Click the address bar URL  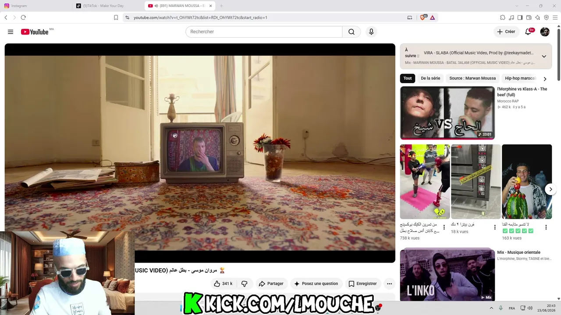pos(200,17)
